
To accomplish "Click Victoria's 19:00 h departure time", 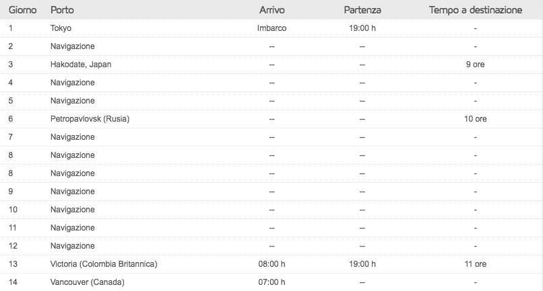I will click(x=362, y=264).
